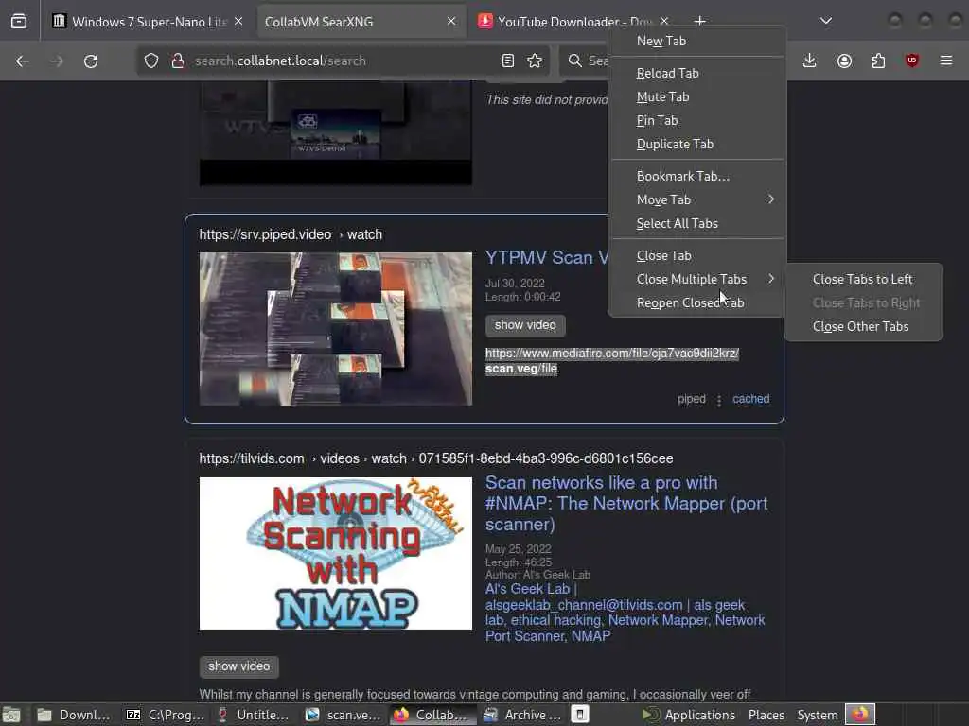The width and height of the screenshot is (969, 726).
Task: Reload the current page
Action: click(x=91, y=60)
